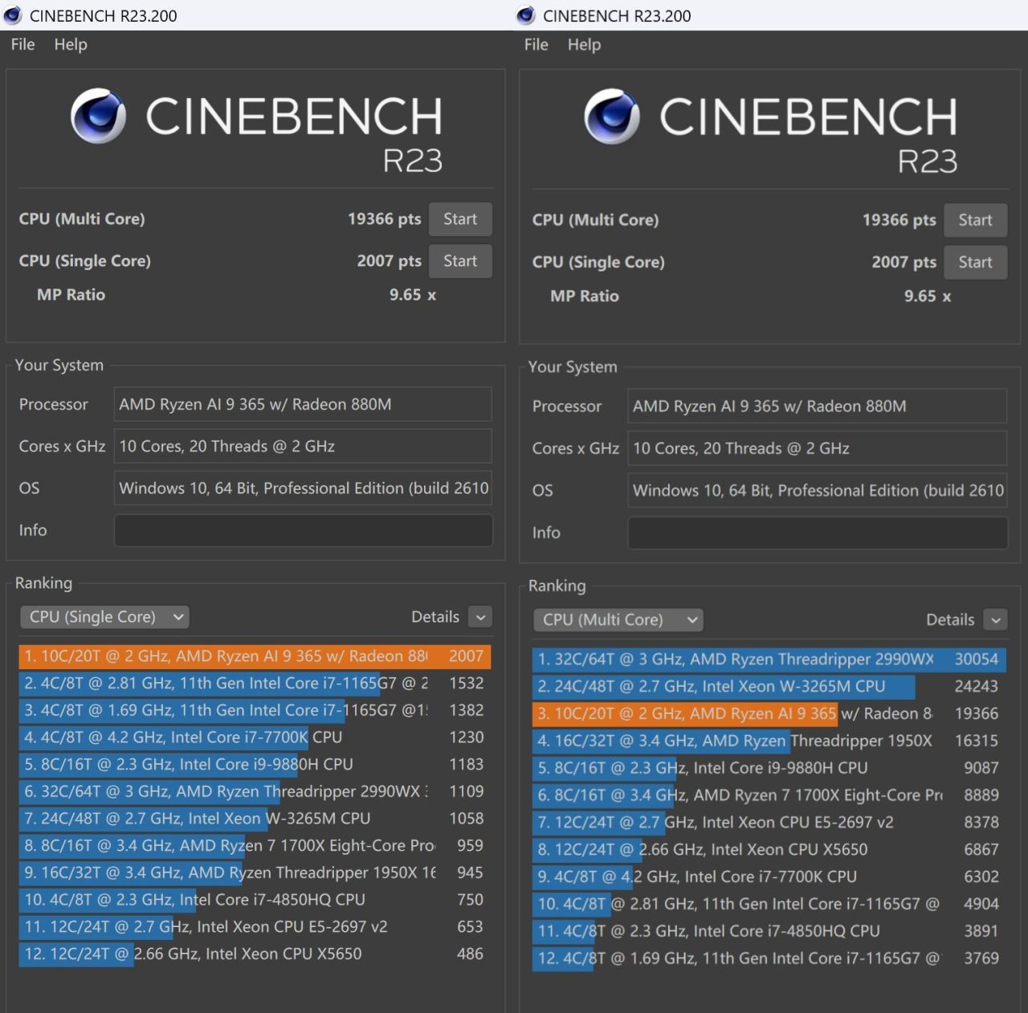Select the Xeon E5-2697 v2 row scoring 8378
The image size is (1028, 1013).
tap(769, 823)
